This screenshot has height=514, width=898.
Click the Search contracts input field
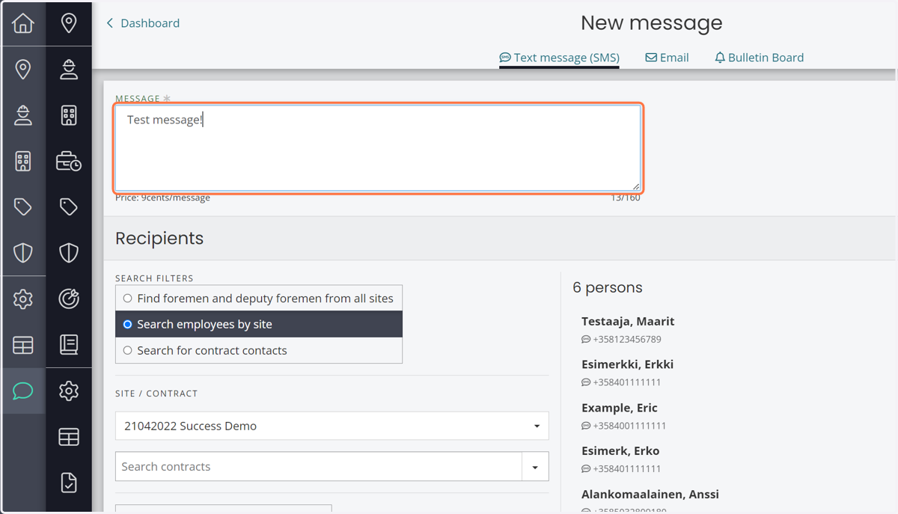(x=319, y=467)
